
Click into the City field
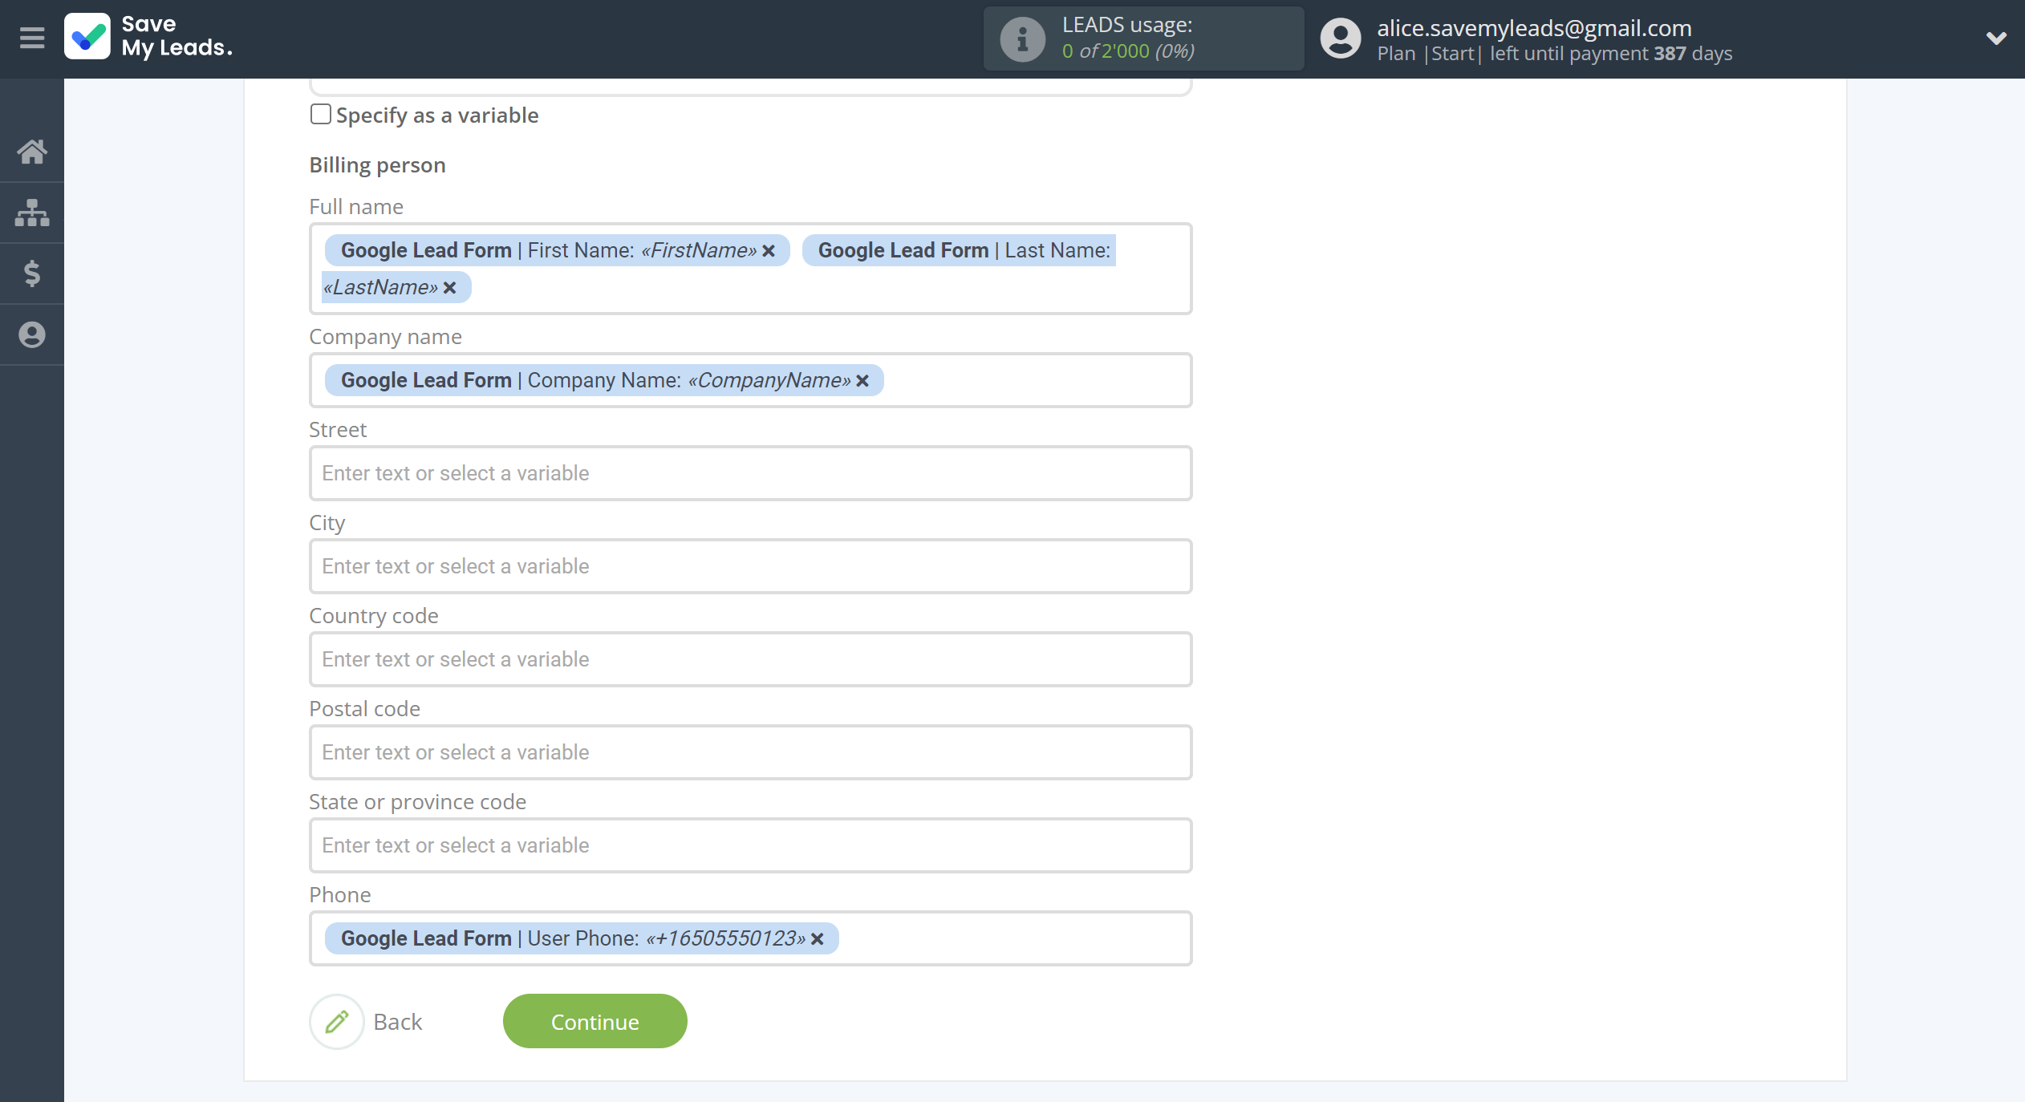click(x=750, y=566)
